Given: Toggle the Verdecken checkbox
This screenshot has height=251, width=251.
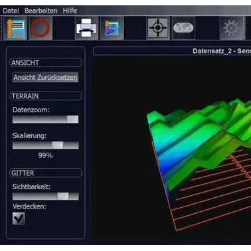Looking at the screenshot, I should tap(19, 218).
